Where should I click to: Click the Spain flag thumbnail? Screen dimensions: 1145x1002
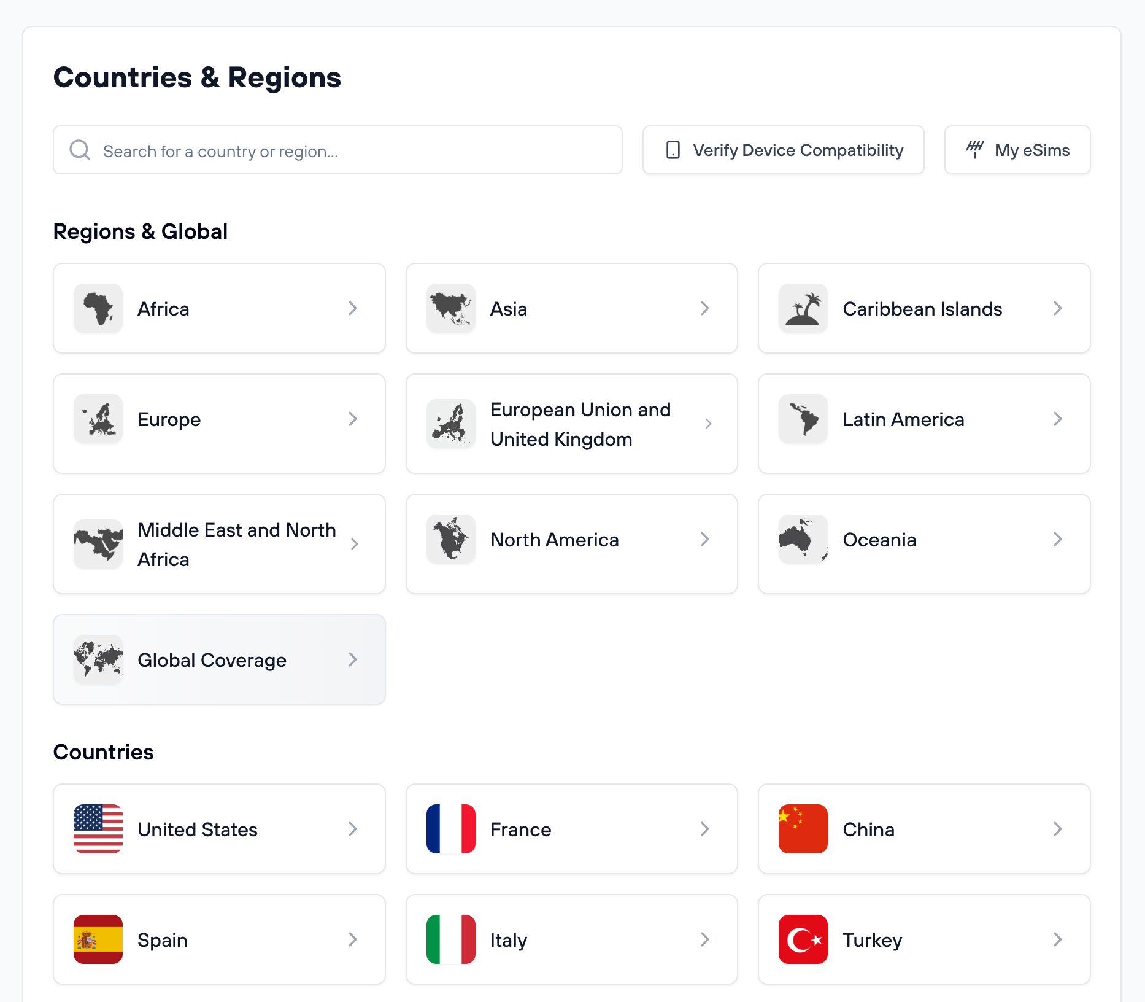(98, 939)
